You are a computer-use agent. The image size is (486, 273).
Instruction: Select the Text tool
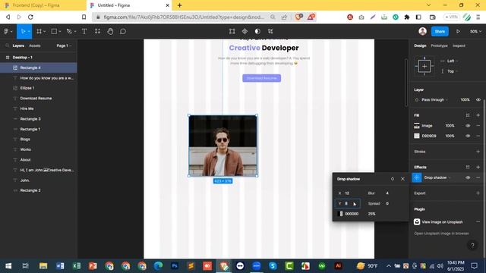click(84, 31)
